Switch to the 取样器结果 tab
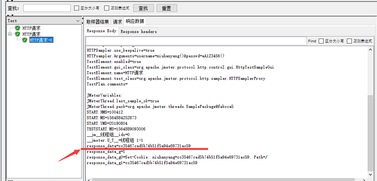377x181 pixels. point(98,22)
